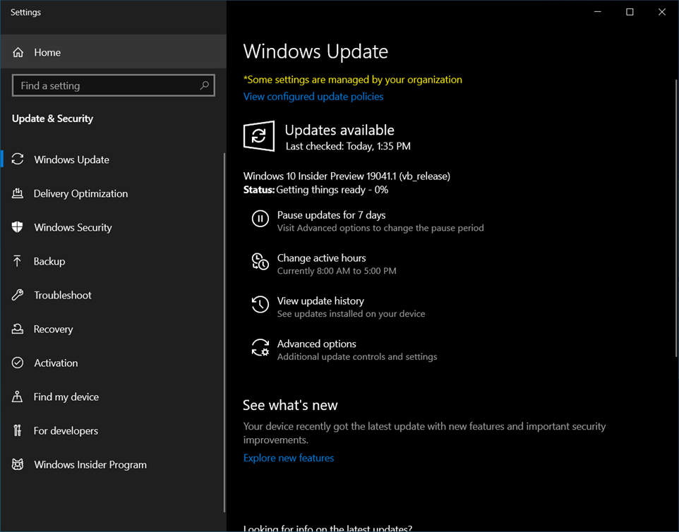Click the Home house icon
The width and height of the screenshot is (679, 532).
(x=18, y=52)
